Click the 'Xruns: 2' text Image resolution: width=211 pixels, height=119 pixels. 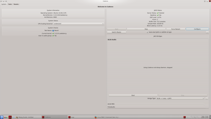(x=155, y=19)
